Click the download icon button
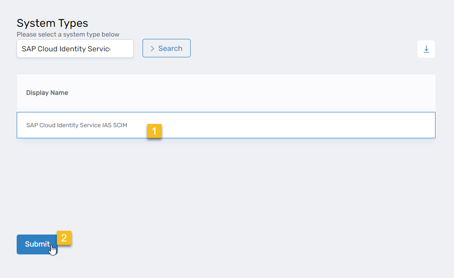Image resolution: width=454 pixels, height=278 pixels. point(426,49)
